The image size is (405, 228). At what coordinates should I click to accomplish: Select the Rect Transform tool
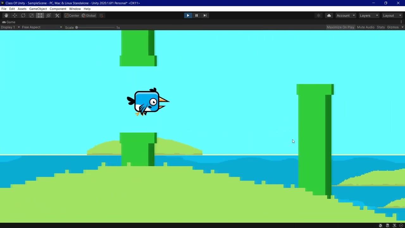(x=40, y=16)
